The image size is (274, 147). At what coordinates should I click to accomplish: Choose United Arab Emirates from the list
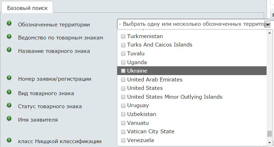(155, 80)
